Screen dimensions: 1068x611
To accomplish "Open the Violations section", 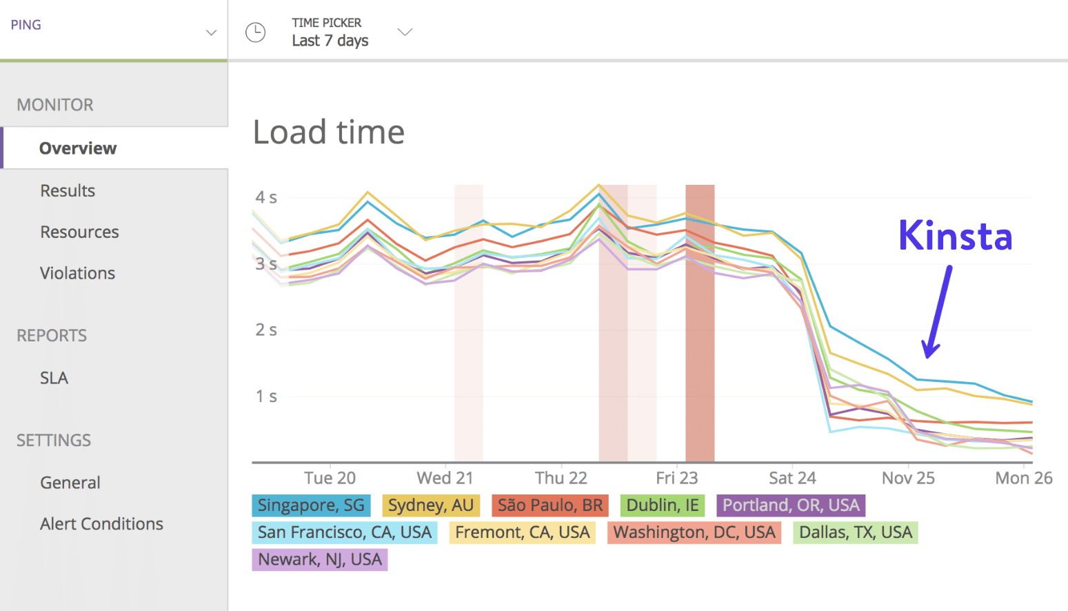I will point(77,273).
